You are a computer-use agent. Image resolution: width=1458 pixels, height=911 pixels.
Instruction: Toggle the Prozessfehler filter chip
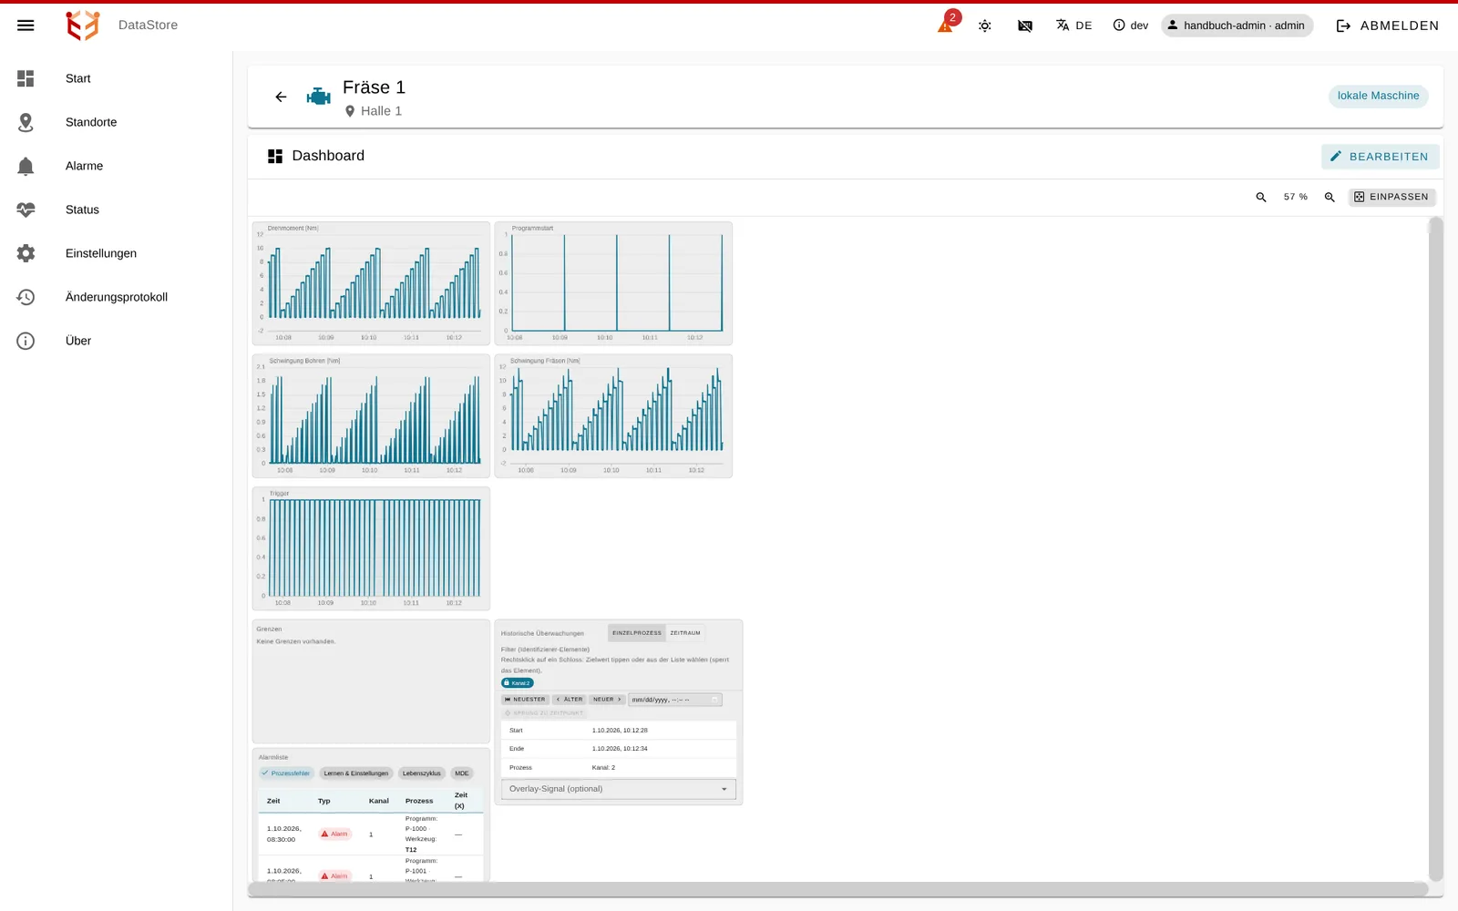pyautogui.click(x=286, y=773)
